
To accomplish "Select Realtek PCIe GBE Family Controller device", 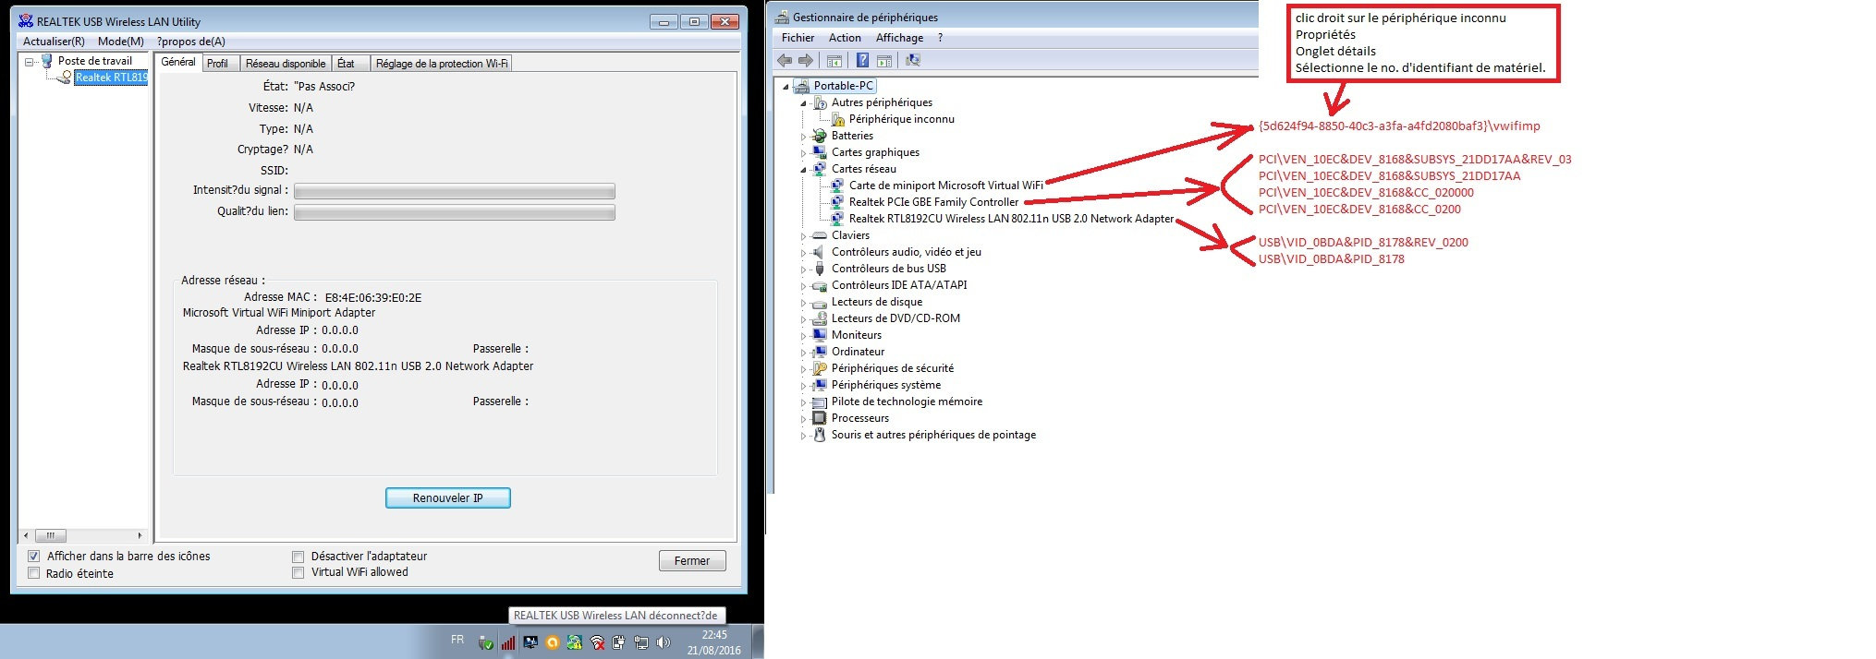I will 925,202.
